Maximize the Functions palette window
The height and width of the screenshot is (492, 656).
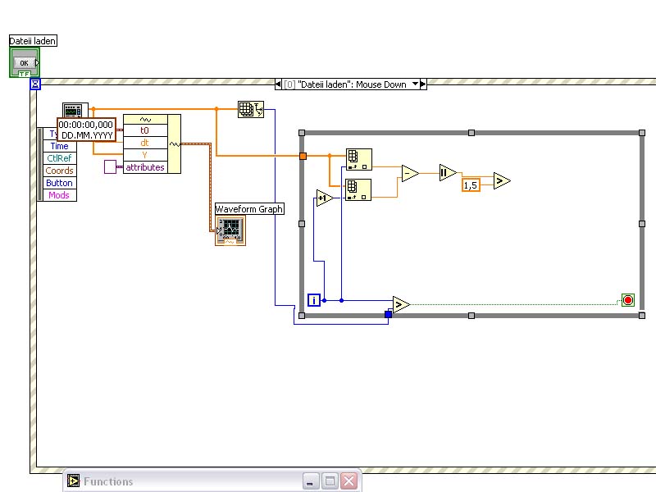point(330,481)
